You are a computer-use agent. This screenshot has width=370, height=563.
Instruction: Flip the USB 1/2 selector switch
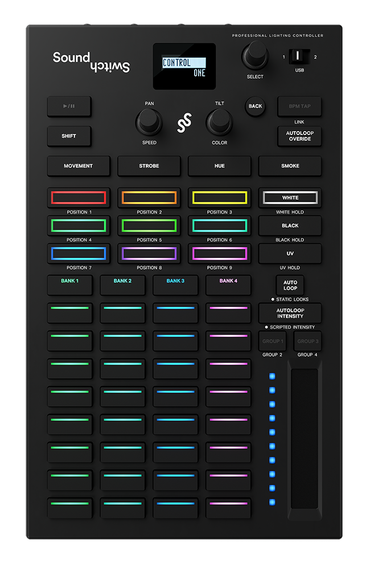(x=299, y=57)
